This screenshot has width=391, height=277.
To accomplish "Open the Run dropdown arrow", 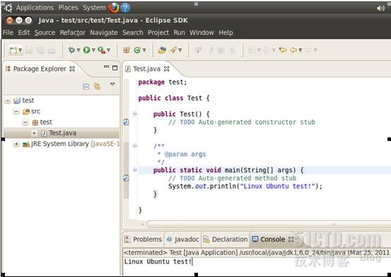I will [x=93, y=50].
